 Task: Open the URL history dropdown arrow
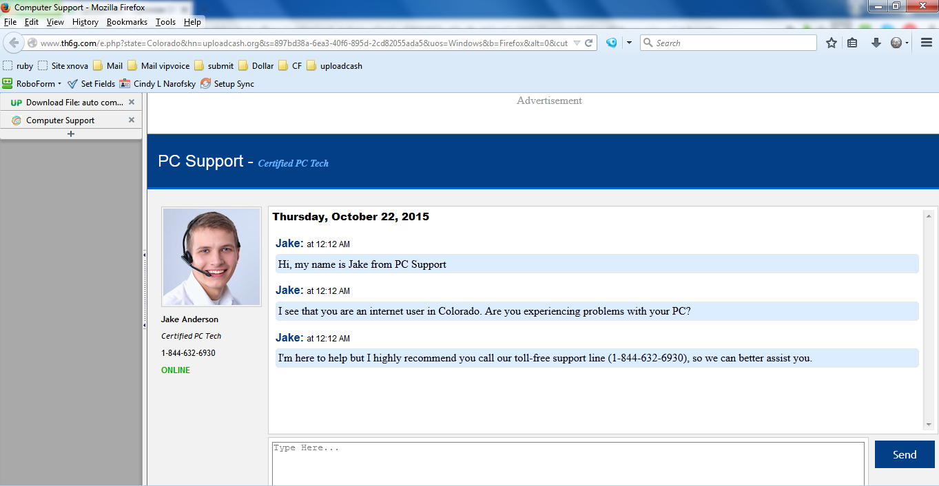coord(577,43)
